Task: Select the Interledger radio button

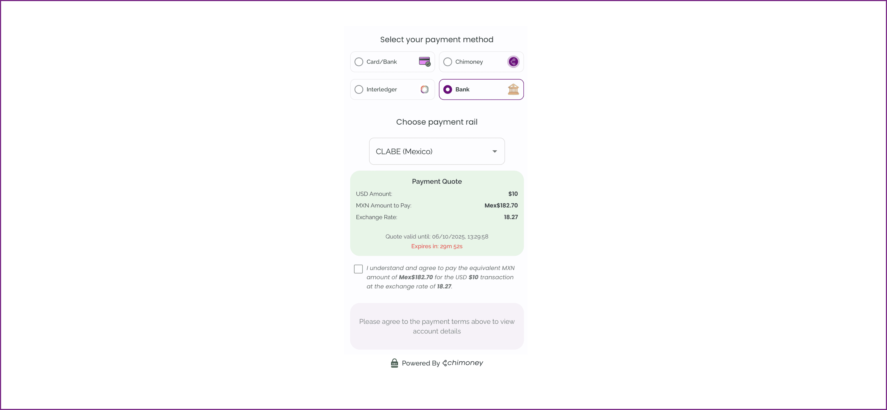Action: click(359, 90)
